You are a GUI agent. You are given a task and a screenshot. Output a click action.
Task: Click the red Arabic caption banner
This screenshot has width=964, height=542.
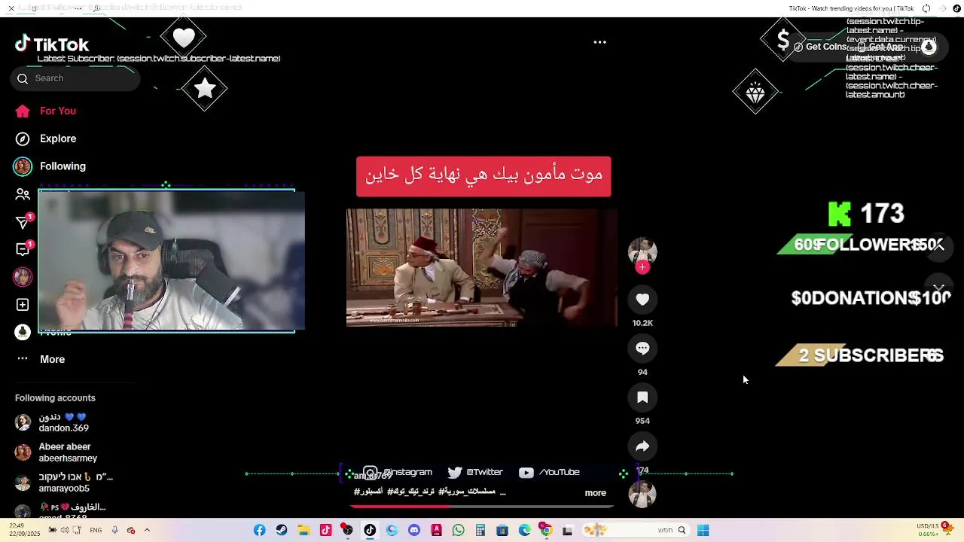484,176
